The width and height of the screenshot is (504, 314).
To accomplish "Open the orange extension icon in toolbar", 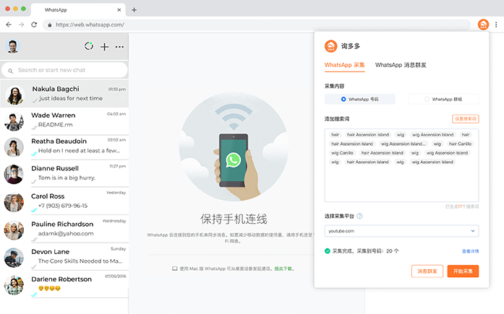I will 483,25.
